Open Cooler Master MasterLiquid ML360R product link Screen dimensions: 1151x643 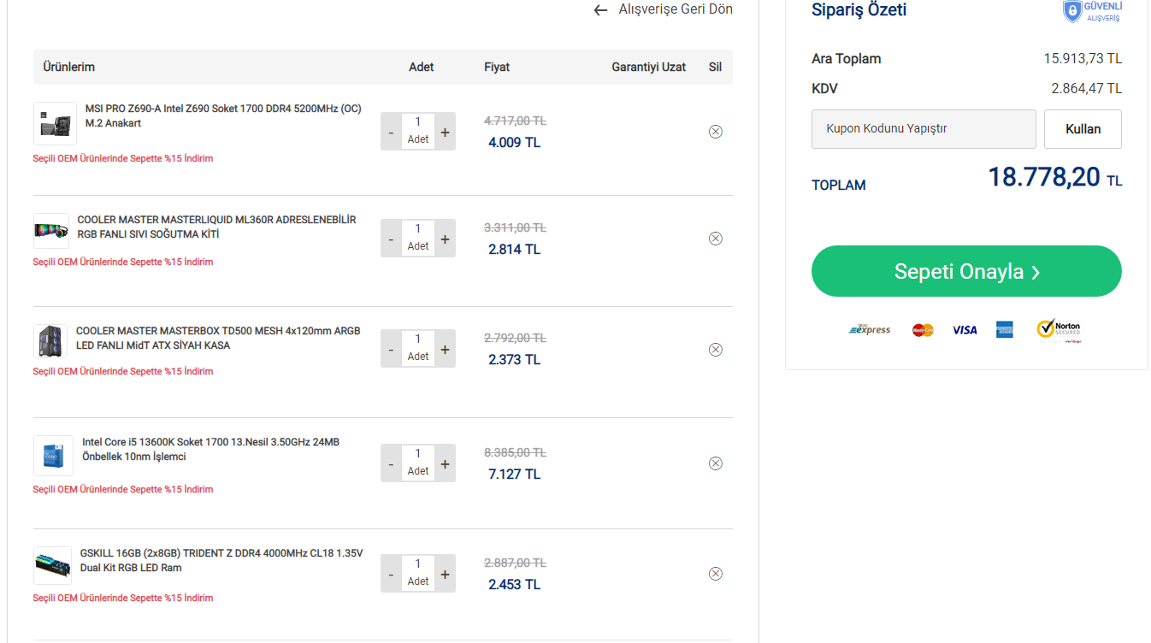click(216, 227)
